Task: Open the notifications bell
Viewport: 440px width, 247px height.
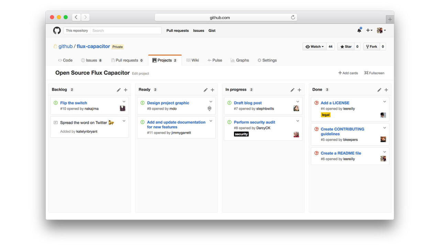Action: (x=359, y=31)
